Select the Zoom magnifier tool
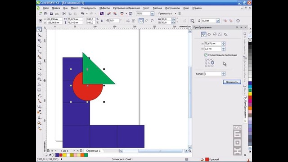Screen dimensions: 288x162 (39, 46)
